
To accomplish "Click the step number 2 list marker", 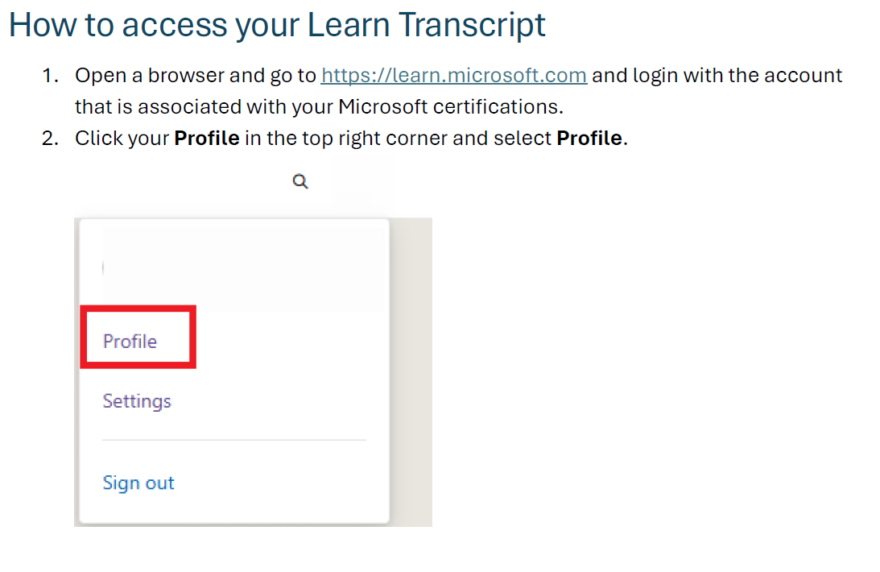I will click(51, 138).
